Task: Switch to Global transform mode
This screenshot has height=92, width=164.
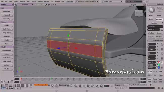Action: click(x=150, y=71)
